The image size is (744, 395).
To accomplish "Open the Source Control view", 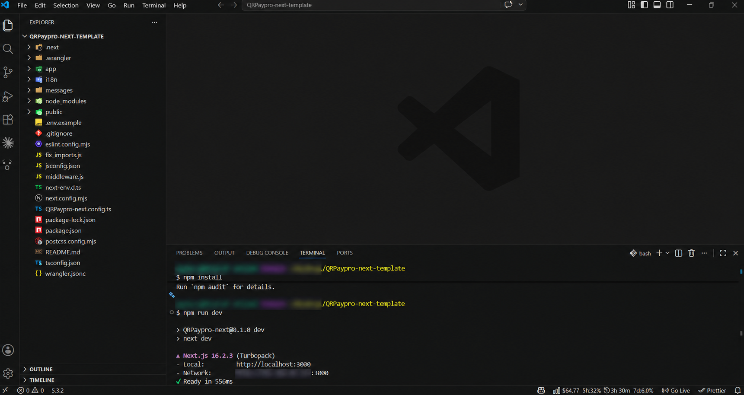I will (x=8, y=72).
